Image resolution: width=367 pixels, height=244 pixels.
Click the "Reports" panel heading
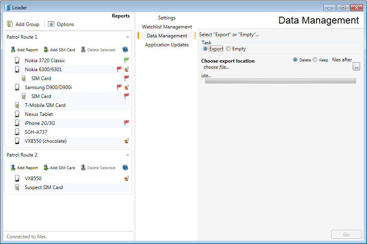(121, 15)
